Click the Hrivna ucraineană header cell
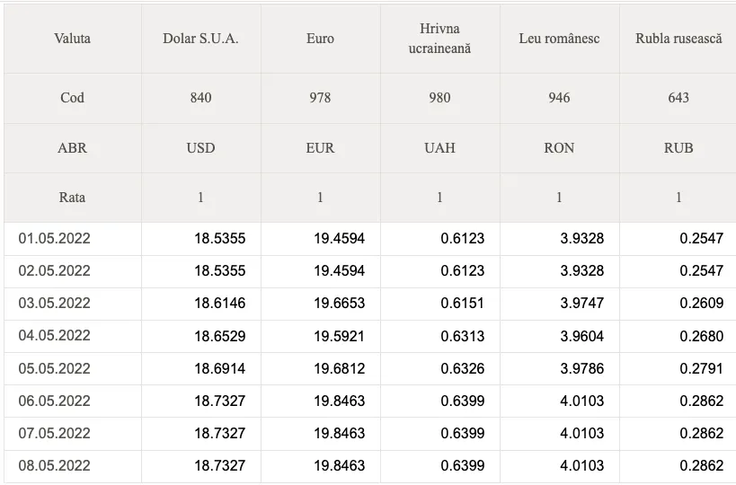736x485 pixels. (439, 39)
